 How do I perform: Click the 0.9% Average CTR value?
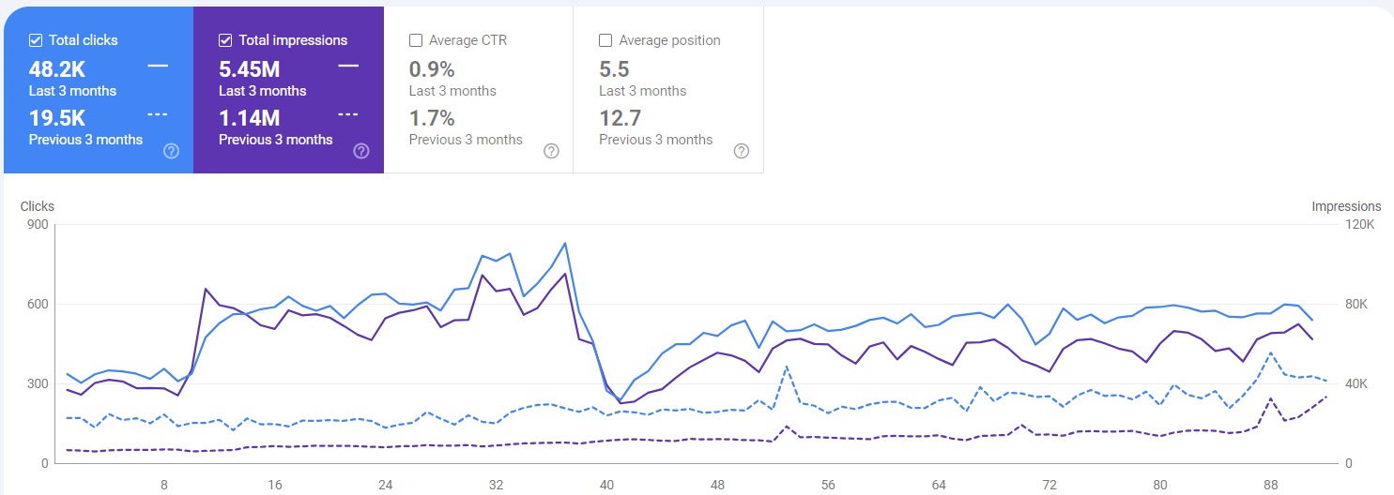[432, 69]
